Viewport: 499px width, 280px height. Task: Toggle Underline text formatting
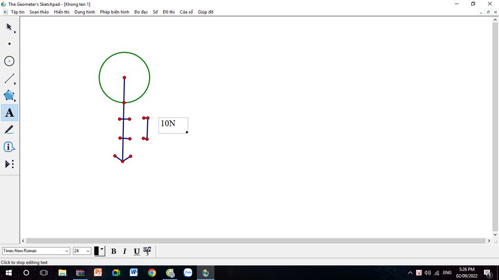click(x=136, y=251)
